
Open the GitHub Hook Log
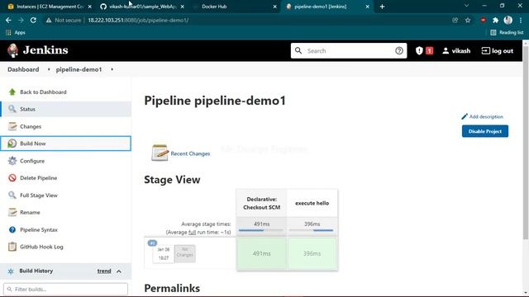[41, 247]
